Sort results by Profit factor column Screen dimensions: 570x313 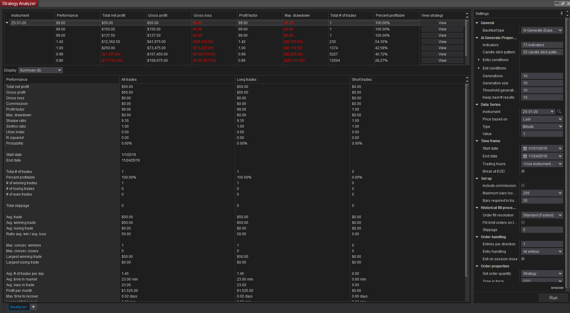click(260, 16)
